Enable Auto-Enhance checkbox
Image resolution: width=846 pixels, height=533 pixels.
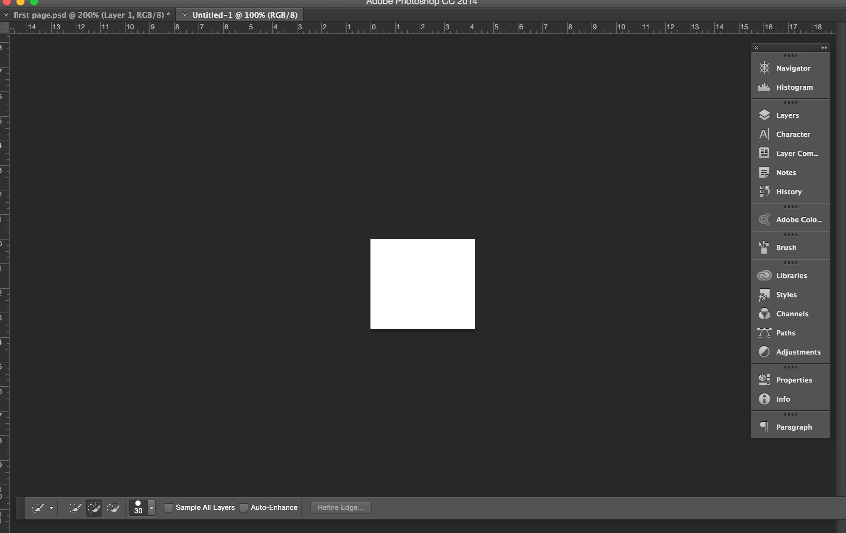(x=244, y=508)
